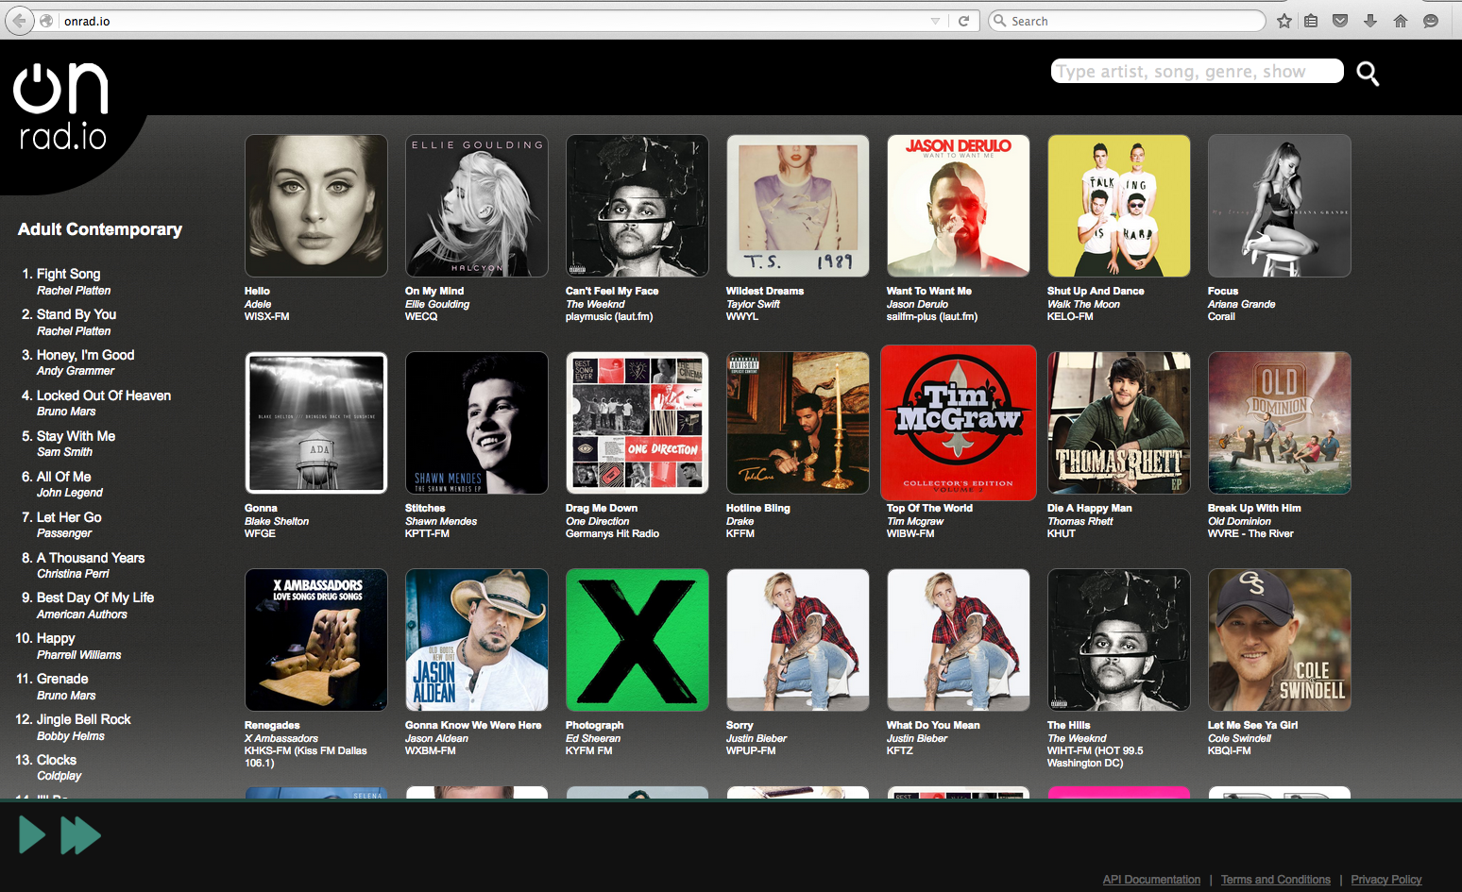Select Let Her Go in sidebar list

(69, 517)
